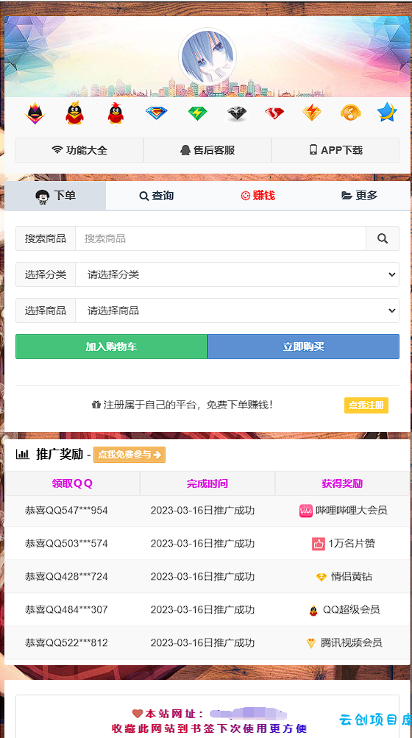
Task: Click the 立即购买 button
Action: coord(304,347)
